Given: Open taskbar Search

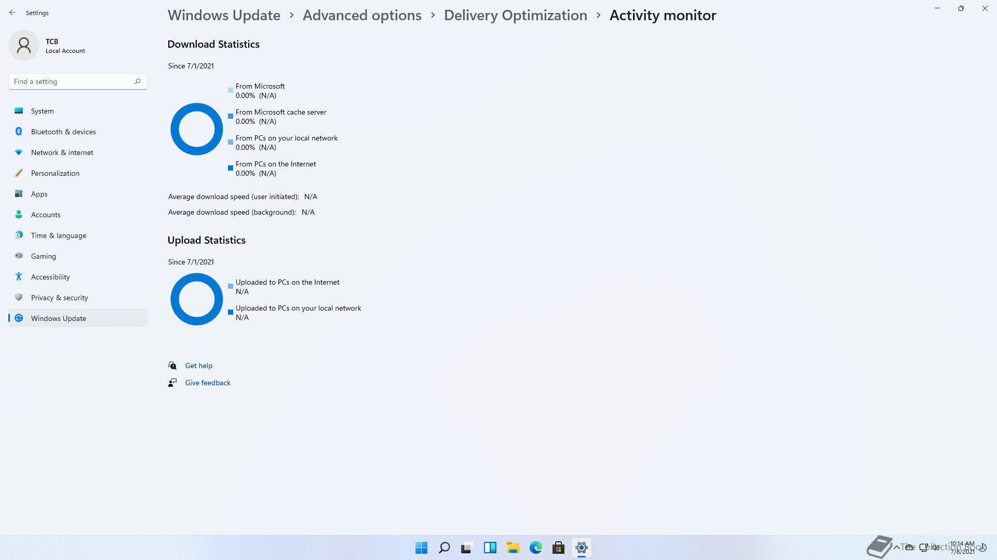Looking at the screenshot, I should [444, 548].
